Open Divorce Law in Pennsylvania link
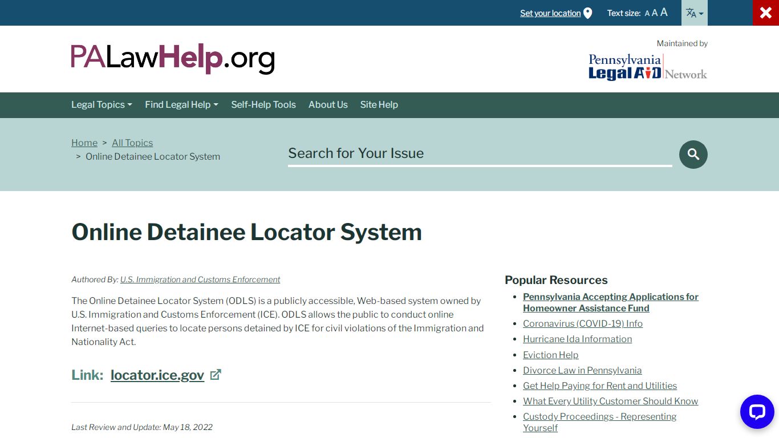This screenshot has height=438, width=779. pos(582,370)
